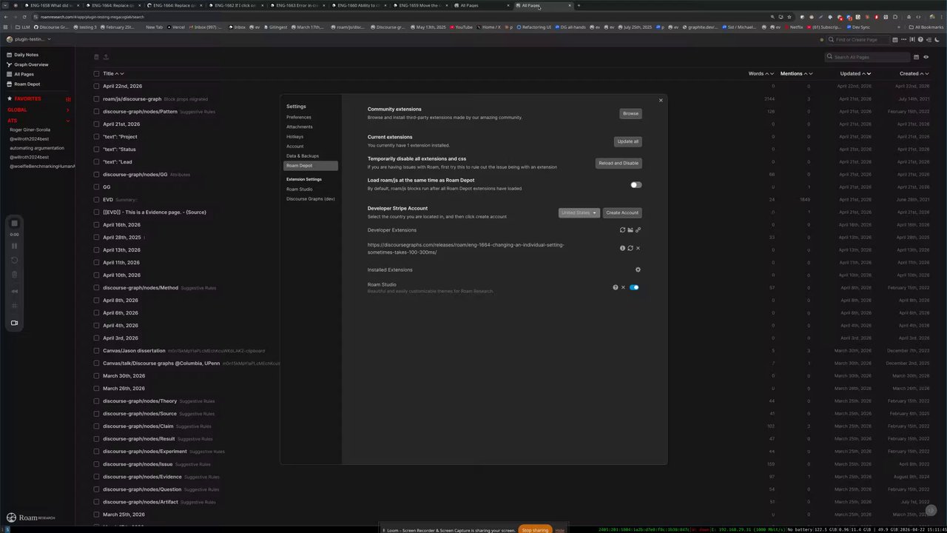Show info for the discoursegraphs.com extension
The width and height of the screenshot is (947, 533).
pos(622,248)
